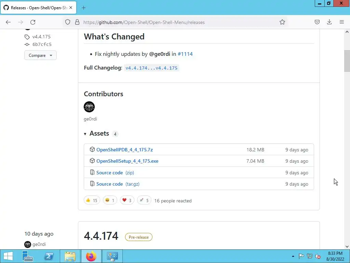Click the network tray icon
The width and height of the screenshot is (350, 263).
tap(310, 256)
